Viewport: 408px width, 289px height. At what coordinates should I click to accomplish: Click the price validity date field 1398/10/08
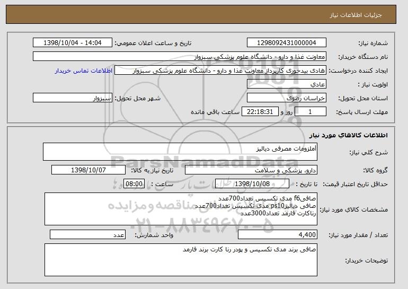point(252,184)
